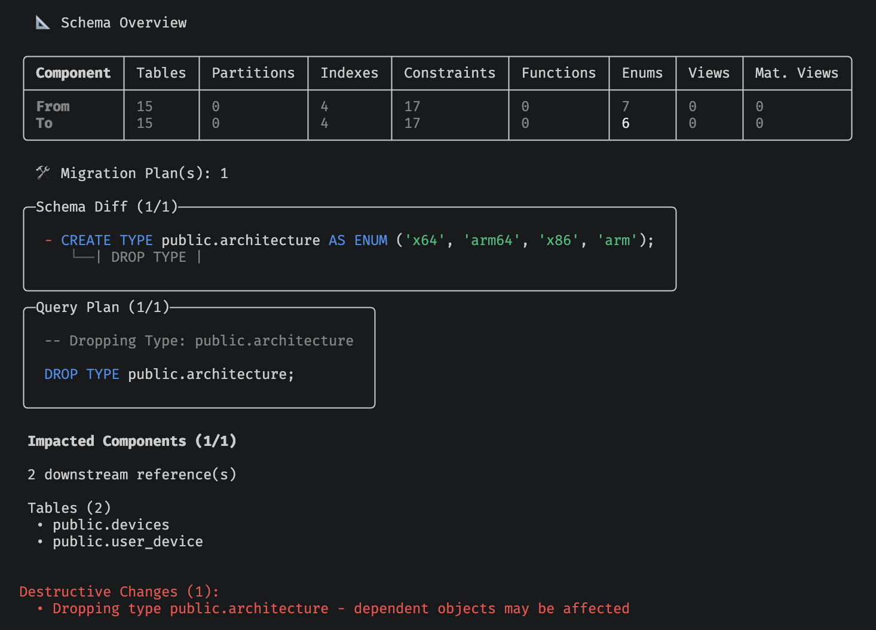
Task: Click the Schema Overview heading
Action: (124, 23)
